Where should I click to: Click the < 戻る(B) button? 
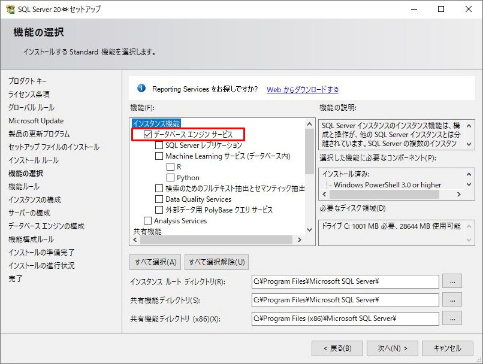point(337,348)
